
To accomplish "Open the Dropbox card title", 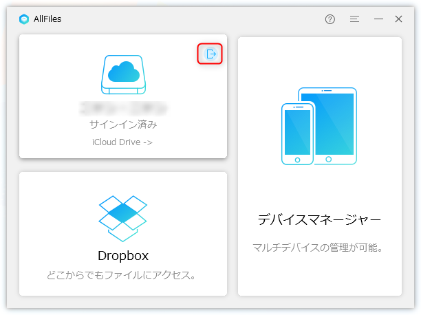I will coord(123,255).
